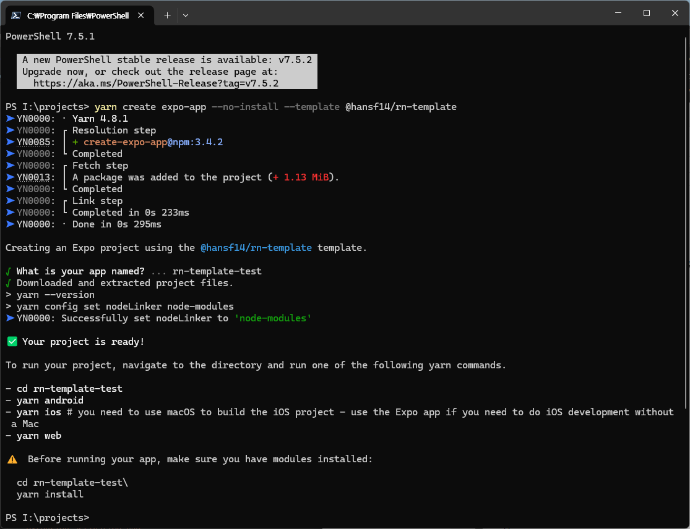This screenshot has width=690, height=529.
Task: Open the underlined YN0013 code link
Action: tap(36, 177)
